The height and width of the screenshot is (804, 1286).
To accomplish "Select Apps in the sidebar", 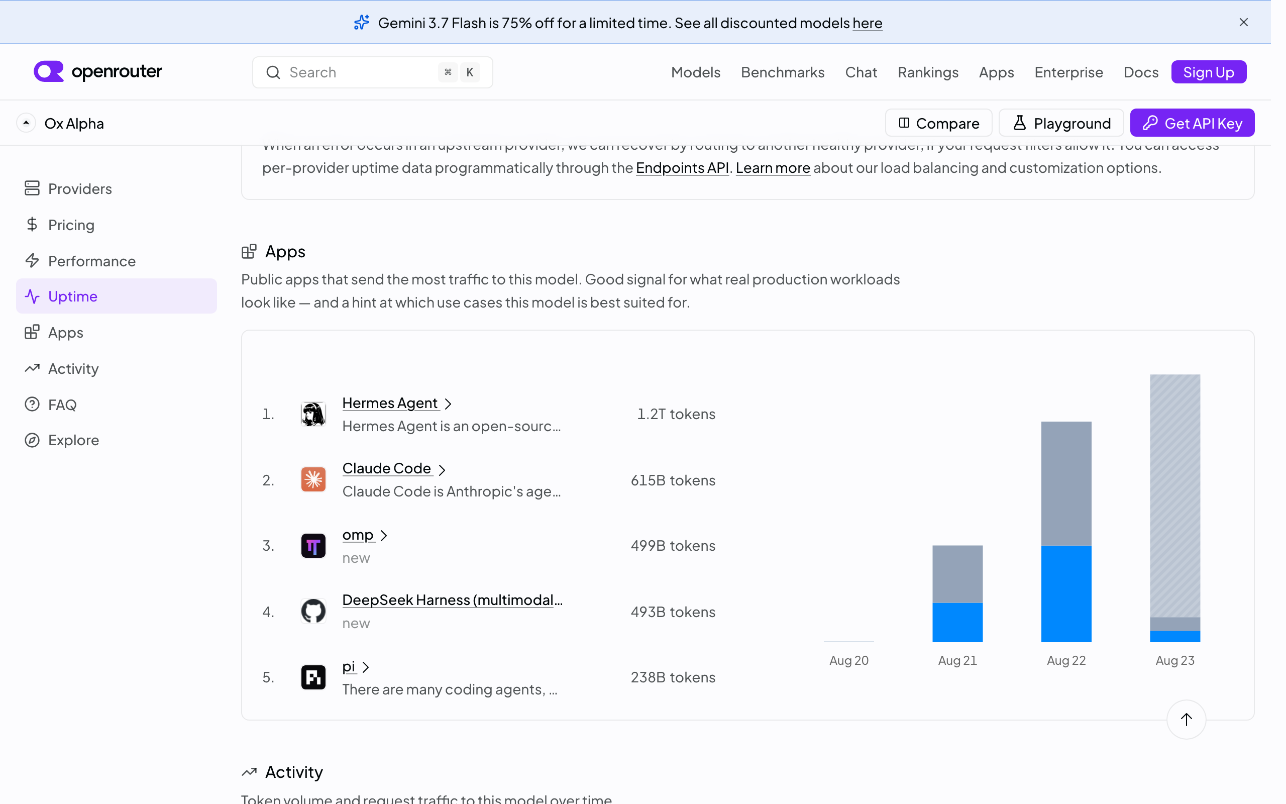I will click(x=117, y=332).
